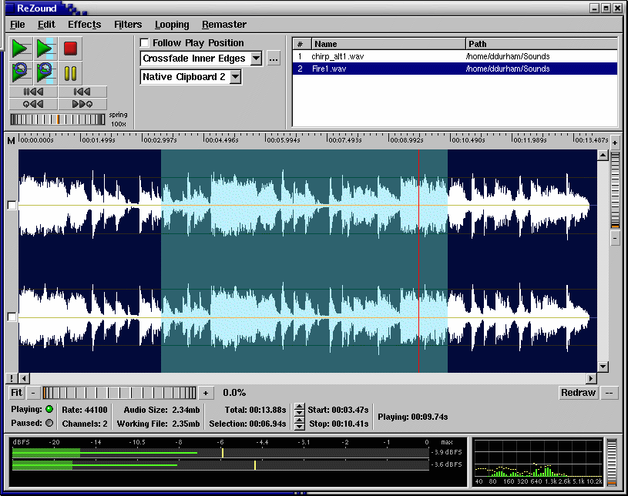This screenshot has width=628, height=496.
Task: Click the up arrow stepper next to Start time
Action: coord(300,406)
